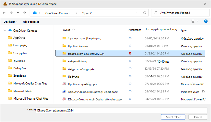Click the warning triangle icon in title bar

point(5,4)
